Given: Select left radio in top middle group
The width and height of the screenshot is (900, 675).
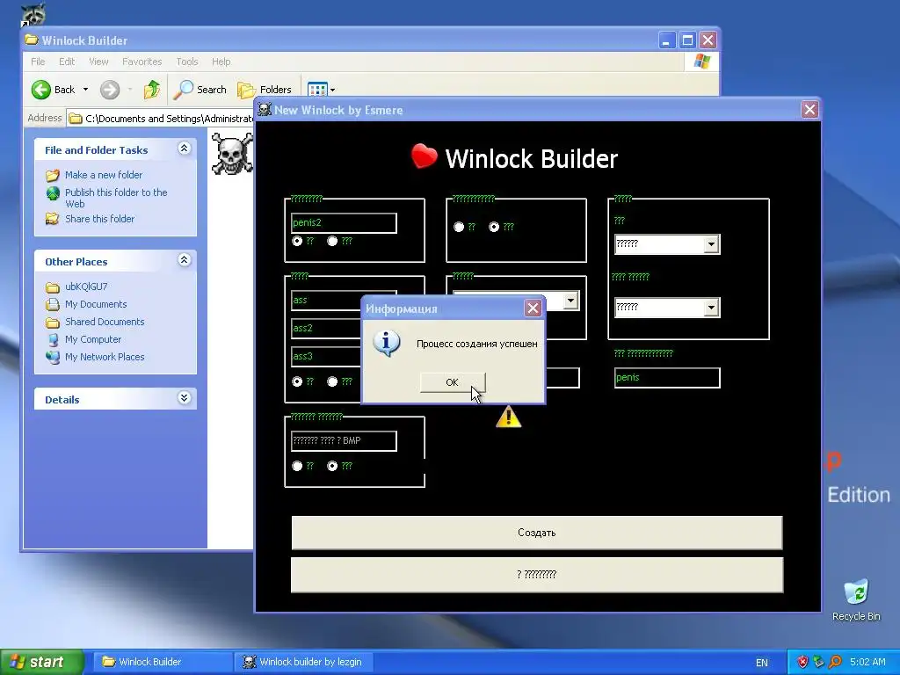Looking at the screenshot, I should 459,228.
